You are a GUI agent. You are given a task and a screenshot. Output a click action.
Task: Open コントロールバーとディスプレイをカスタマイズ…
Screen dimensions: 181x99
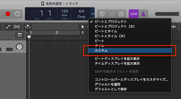[x=130, y=80]
